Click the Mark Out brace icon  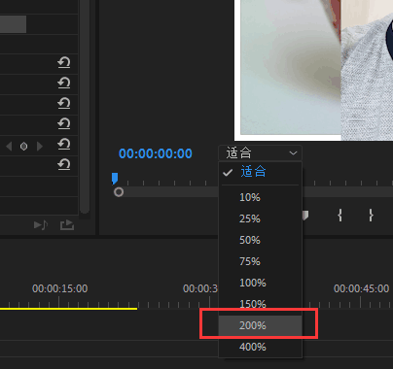click(x=371, y=215)
